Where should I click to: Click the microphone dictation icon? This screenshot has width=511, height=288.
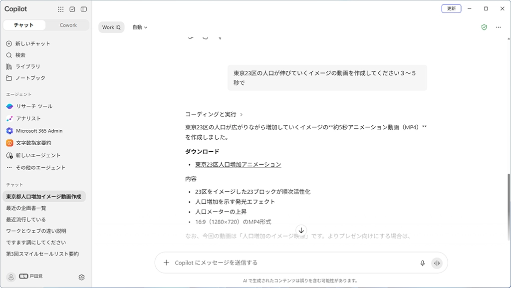(422, 263)
